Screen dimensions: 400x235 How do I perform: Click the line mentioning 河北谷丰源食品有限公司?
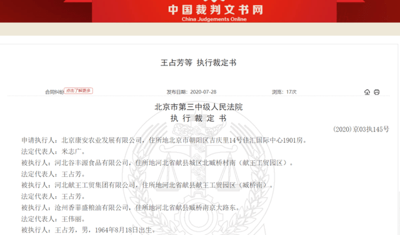coord(157,163)
